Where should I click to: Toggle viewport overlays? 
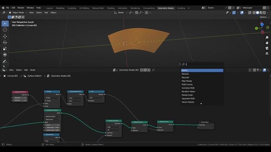click(x=242, y=13)
